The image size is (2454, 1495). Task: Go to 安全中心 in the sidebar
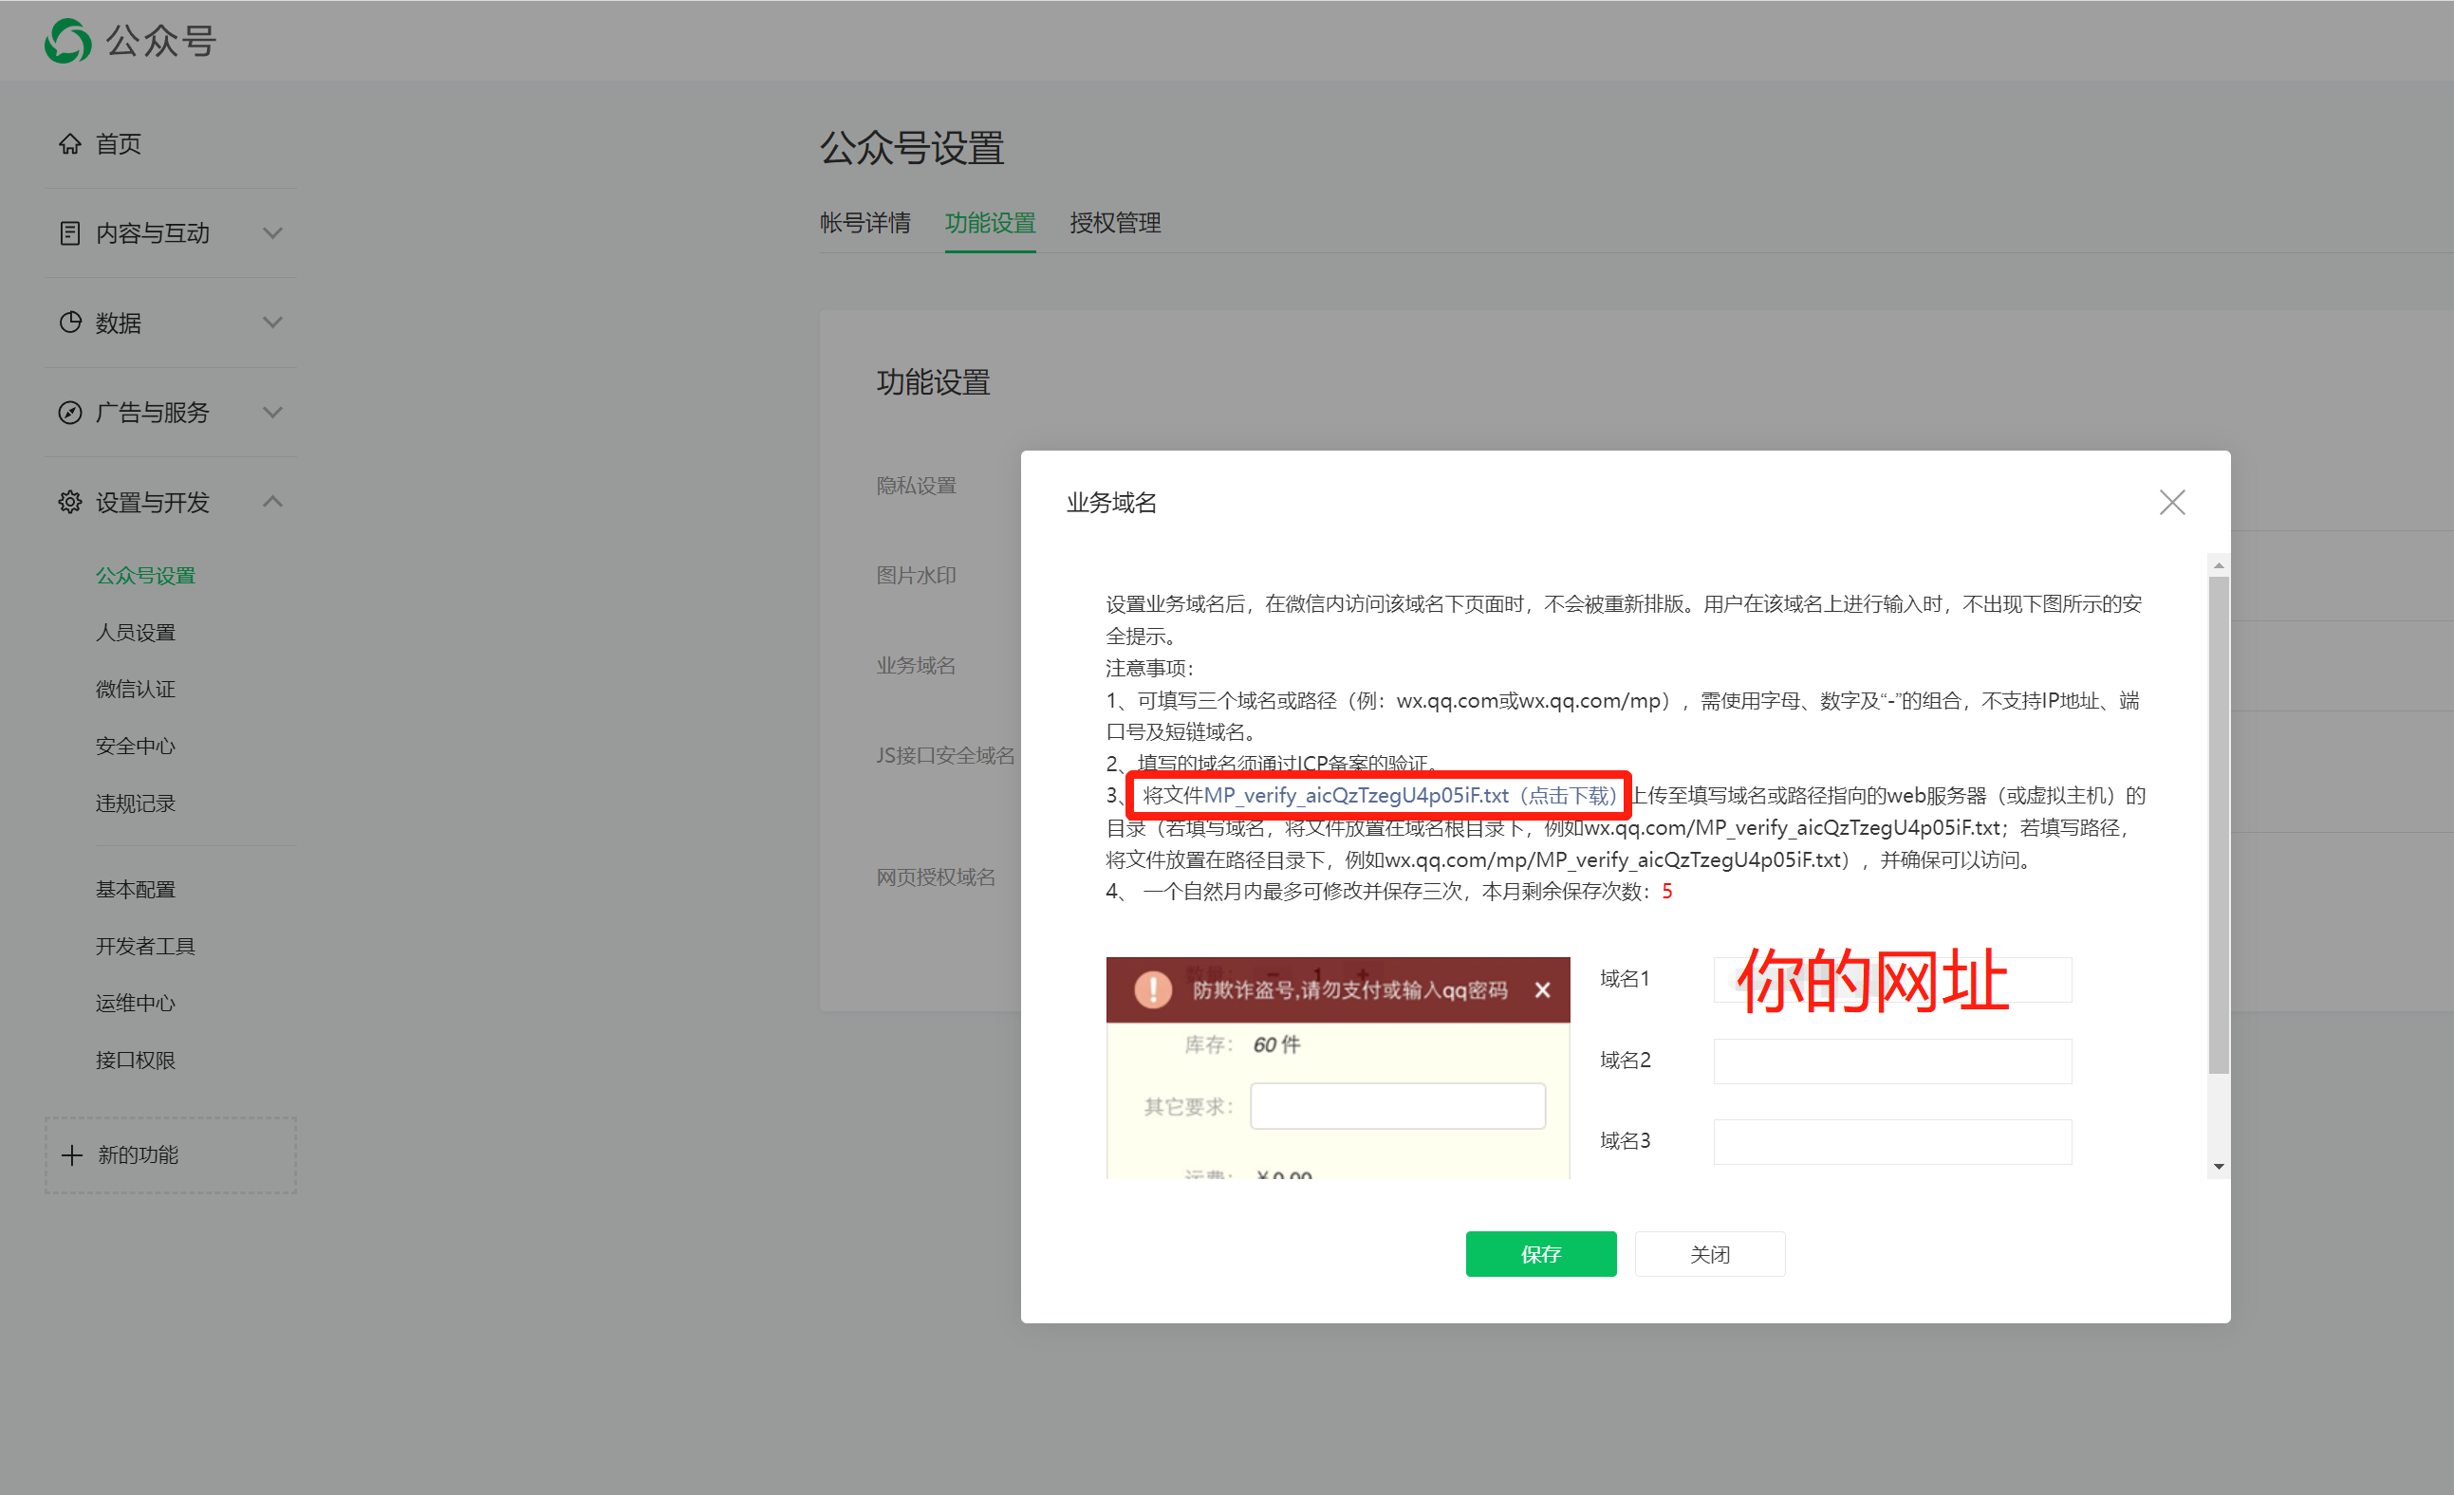pyautogui.click(x=136, y=746)
